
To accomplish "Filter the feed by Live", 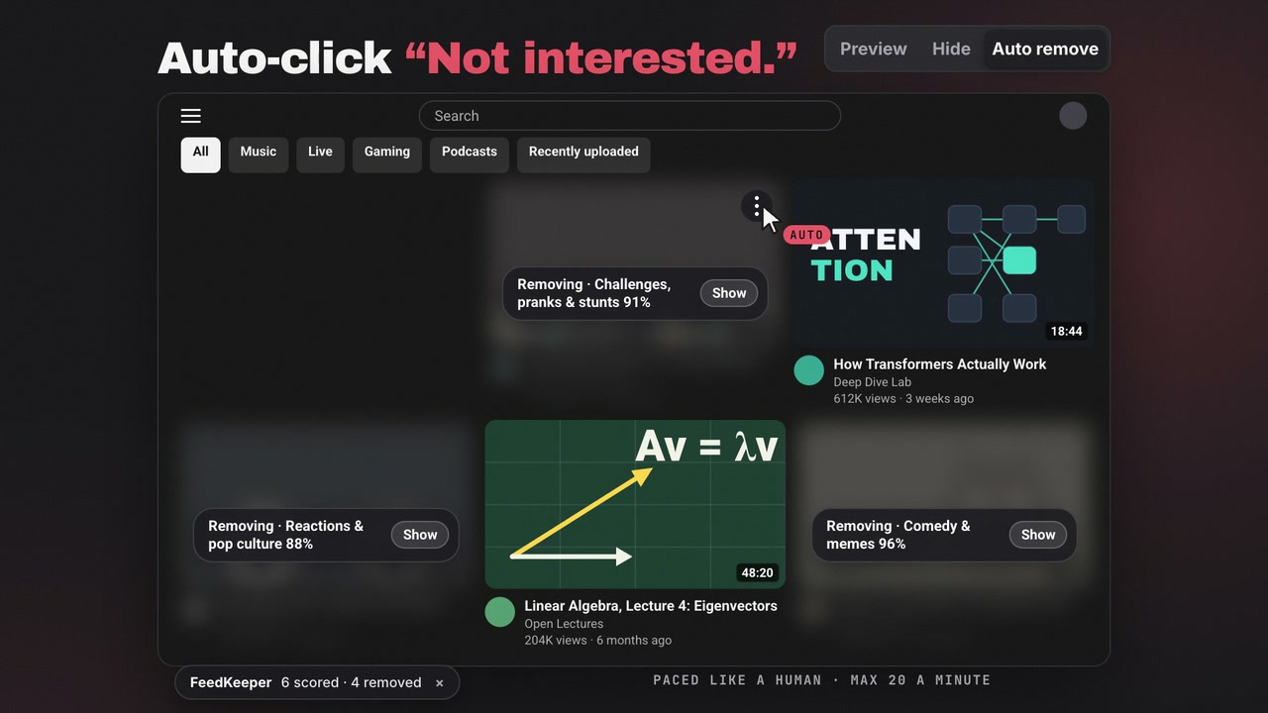I will (320, 154).
